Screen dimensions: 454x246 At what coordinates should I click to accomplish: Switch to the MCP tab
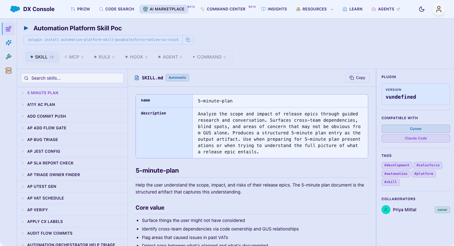(x=74, y=57)
